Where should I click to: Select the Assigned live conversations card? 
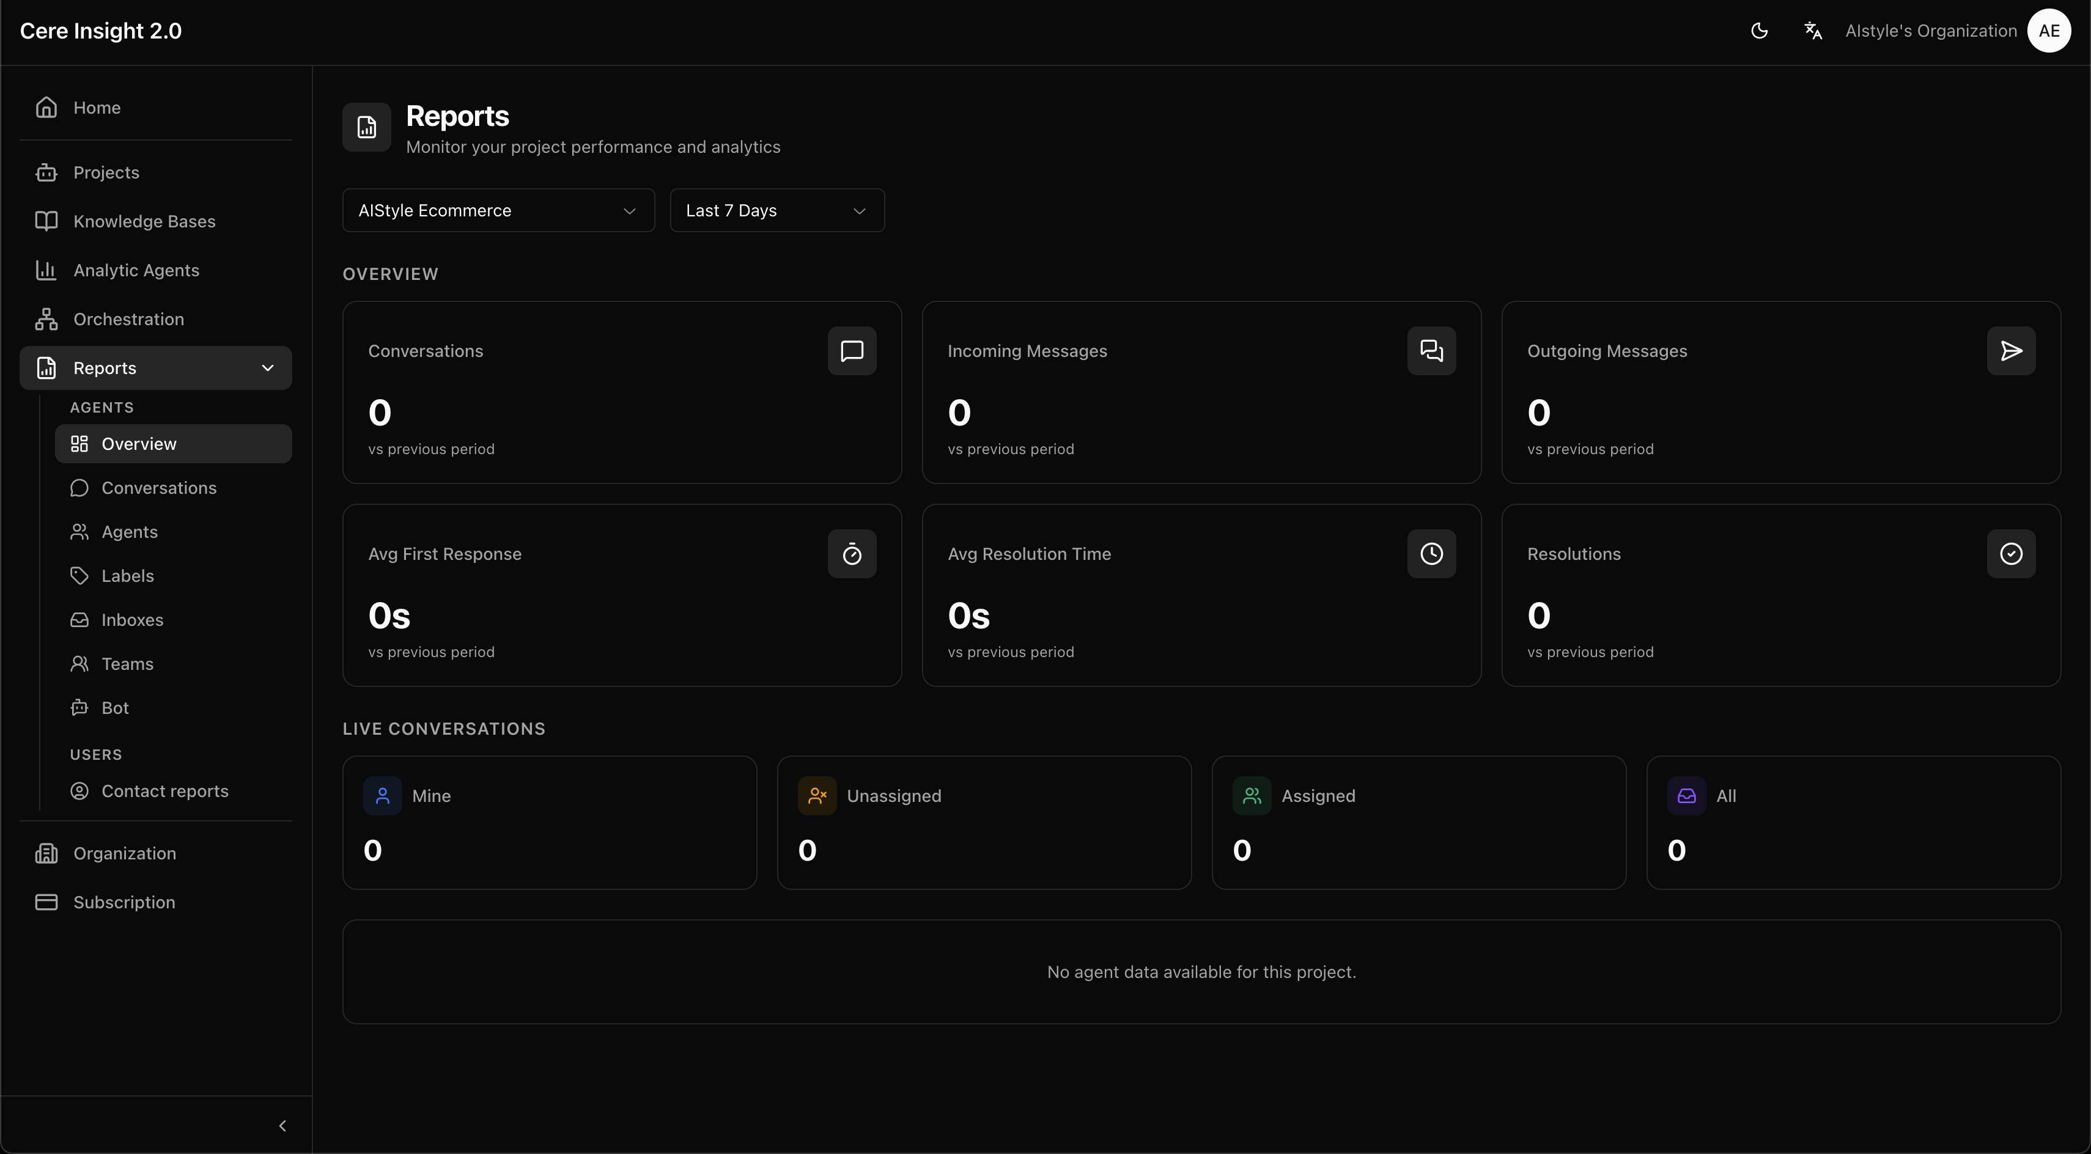point(1418,821)
